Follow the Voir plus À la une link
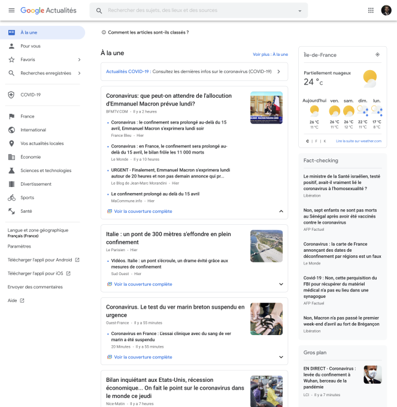Screen dimensions: 397x407 click(x=270, y=55)
